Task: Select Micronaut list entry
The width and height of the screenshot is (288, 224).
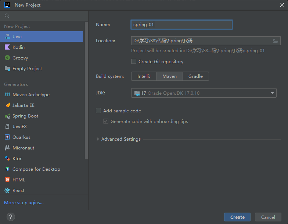Action: [x=42, y=148]
